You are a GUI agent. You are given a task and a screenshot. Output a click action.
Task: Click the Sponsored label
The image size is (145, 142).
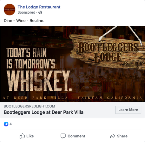click(26, 12)
